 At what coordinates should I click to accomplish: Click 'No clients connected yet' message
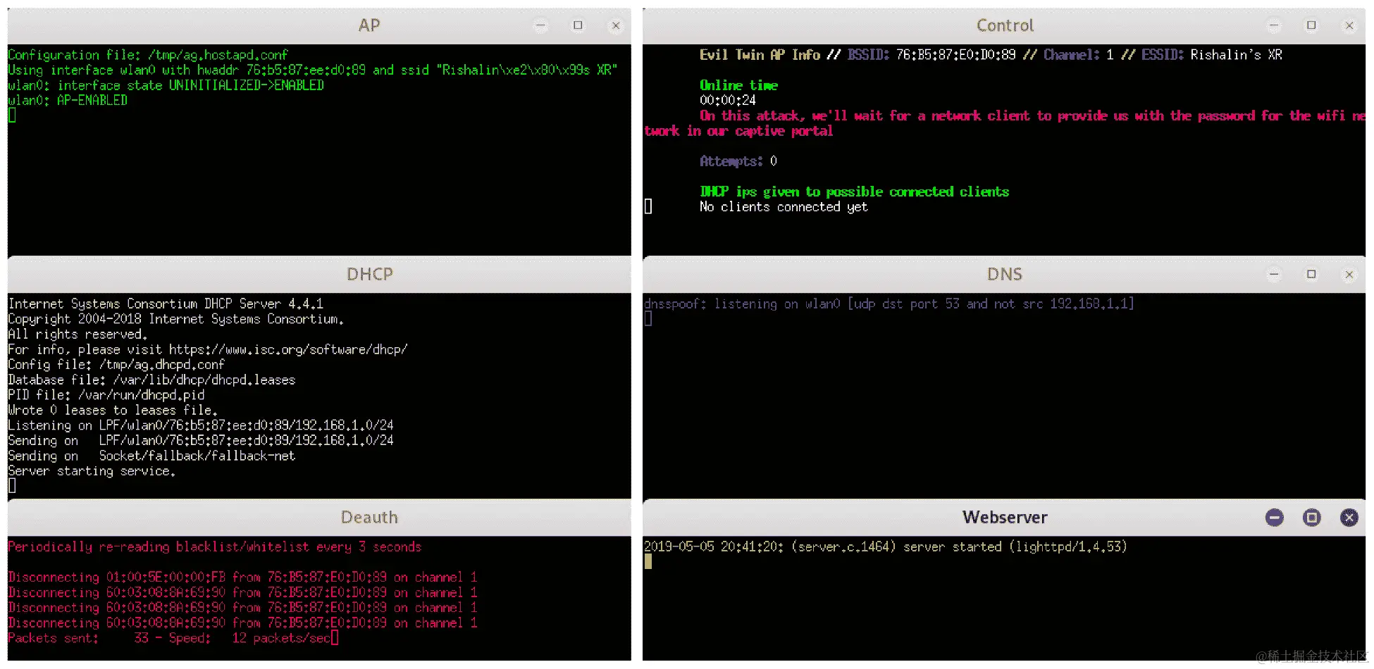pyautogui.click(x=784, y=207)
